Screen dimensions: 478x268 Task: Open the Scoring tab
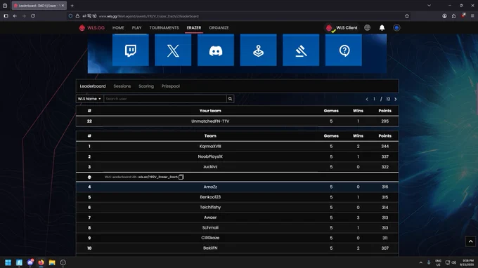click(146, 86)
